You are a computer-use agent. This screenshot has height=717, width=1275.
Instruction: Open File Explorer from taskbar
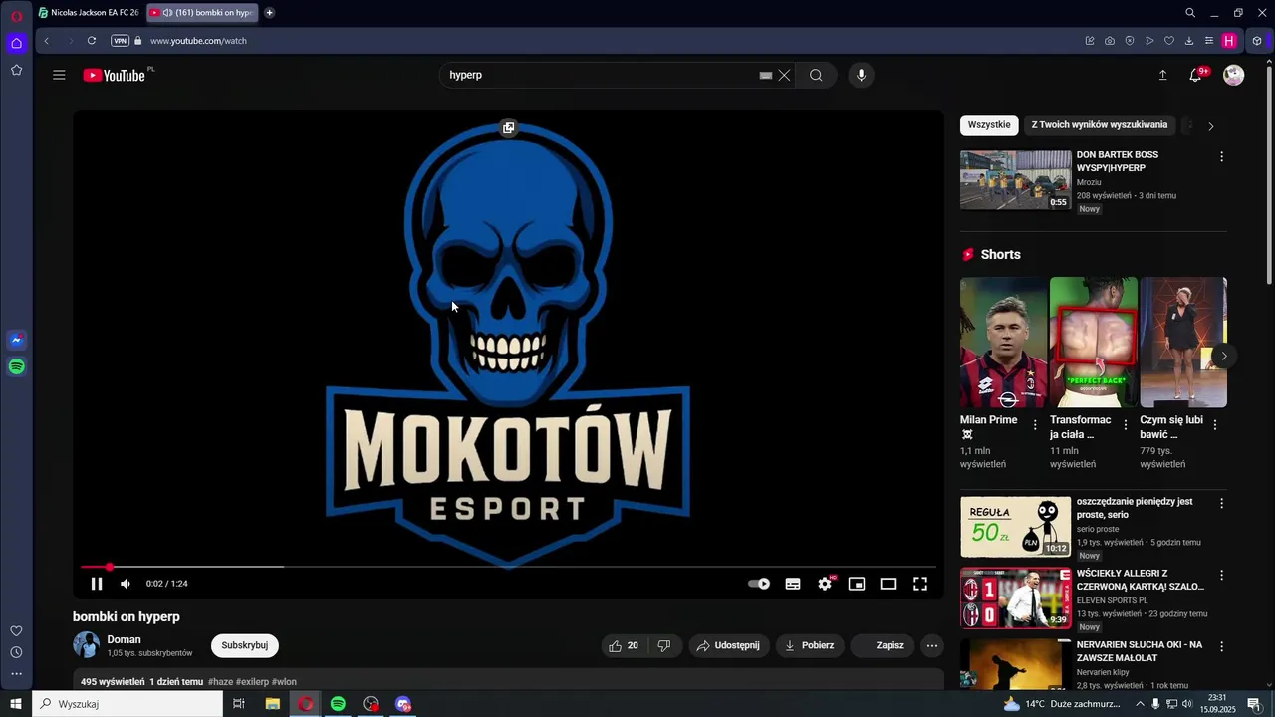click(272, 704)
